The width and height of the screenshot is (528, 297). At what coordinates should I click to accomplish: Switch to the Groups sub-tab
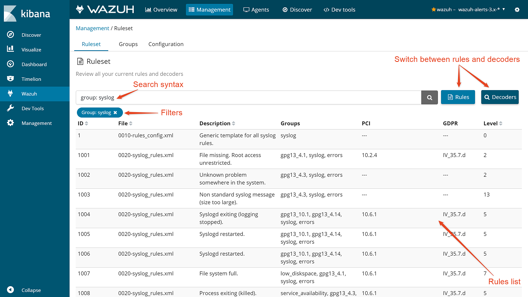click(x=128, y=44)
